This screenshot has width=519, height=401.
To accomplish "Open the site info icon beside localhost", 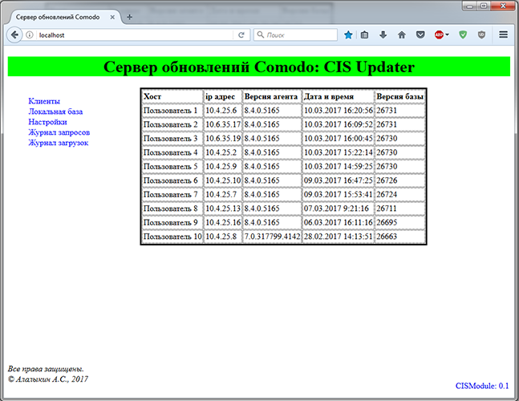I will [x=30, y=34].
